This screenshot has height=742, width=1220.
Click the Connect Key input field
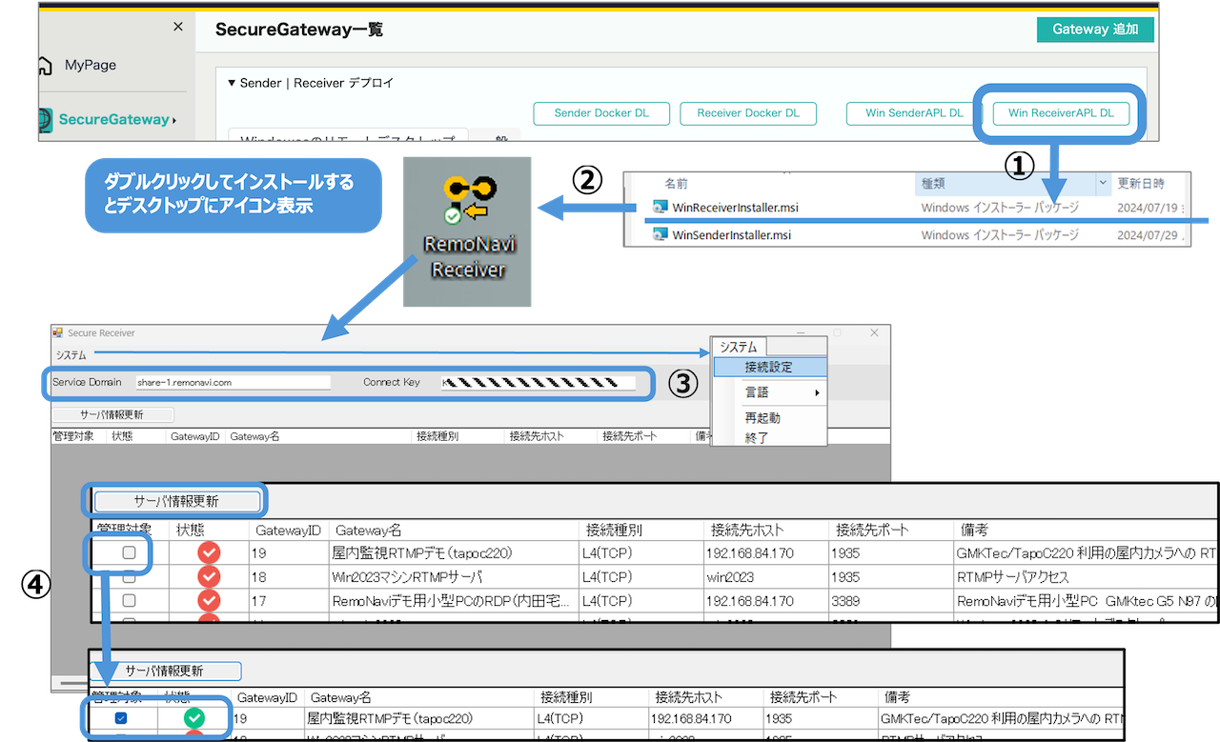[539, 382]
